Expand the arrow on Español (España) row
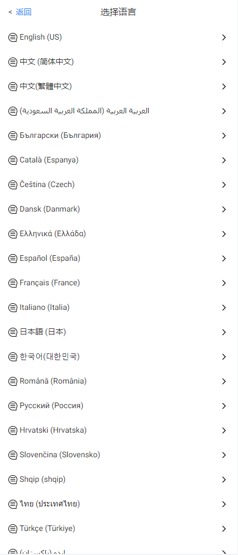Image resolution: width=238 pixels, height=555 pixels. [224, 259]
